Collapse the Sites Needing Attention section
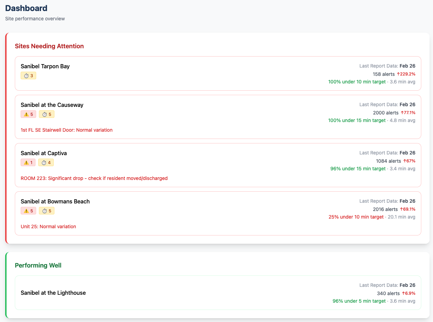Viewport: 433px width, 322px height. 49,46
